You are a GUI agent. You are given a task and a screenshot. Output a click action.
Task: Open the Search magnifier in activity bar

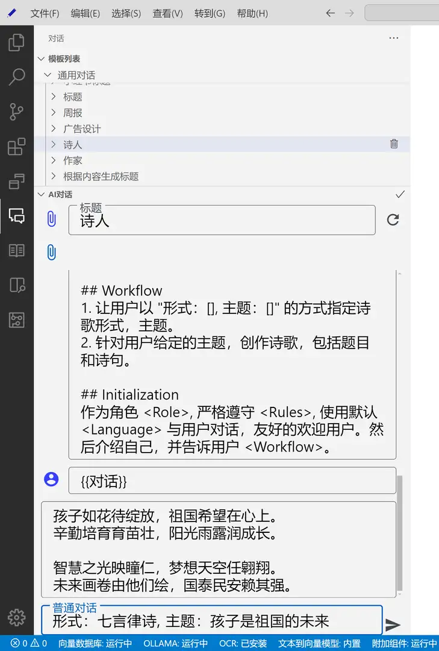(17, 77)
